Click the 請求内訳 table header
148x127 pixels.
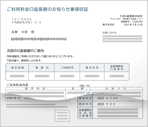(36, 89)
